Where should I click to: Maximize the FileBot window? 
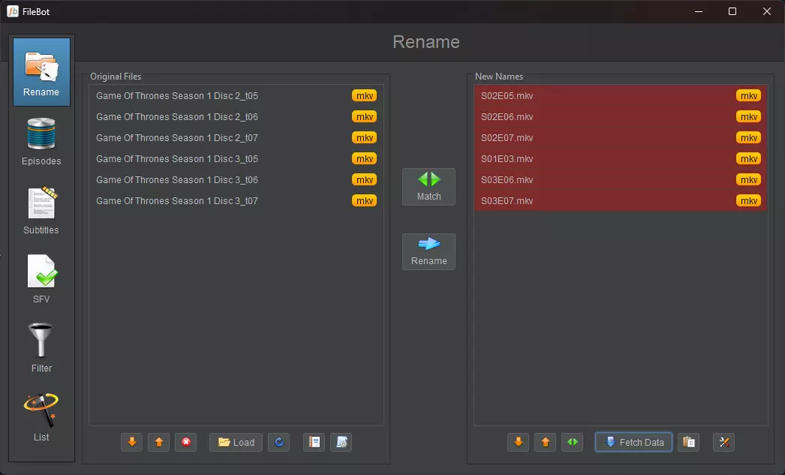[732, 11]
